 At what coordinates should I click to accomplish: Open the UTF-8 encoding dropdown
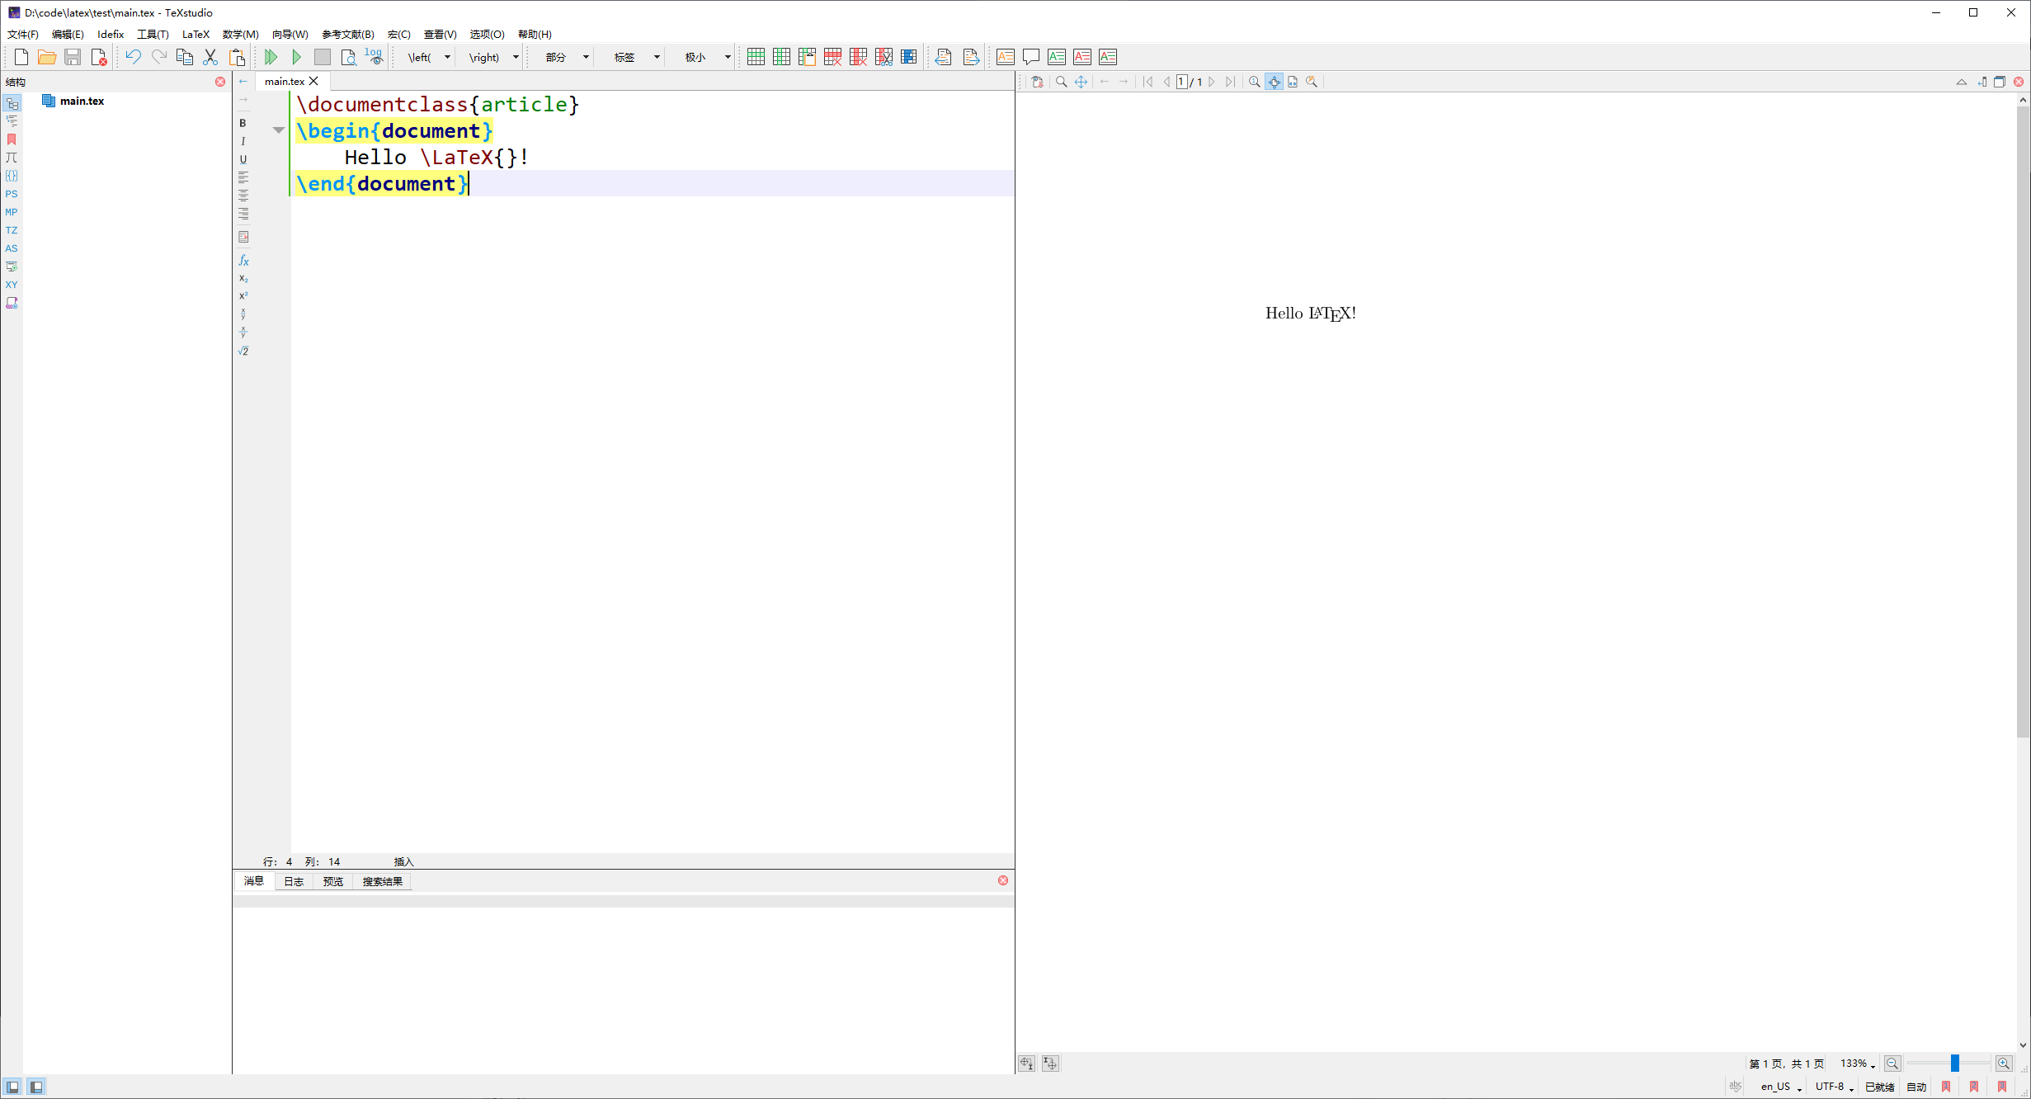click(1835, 1087)
